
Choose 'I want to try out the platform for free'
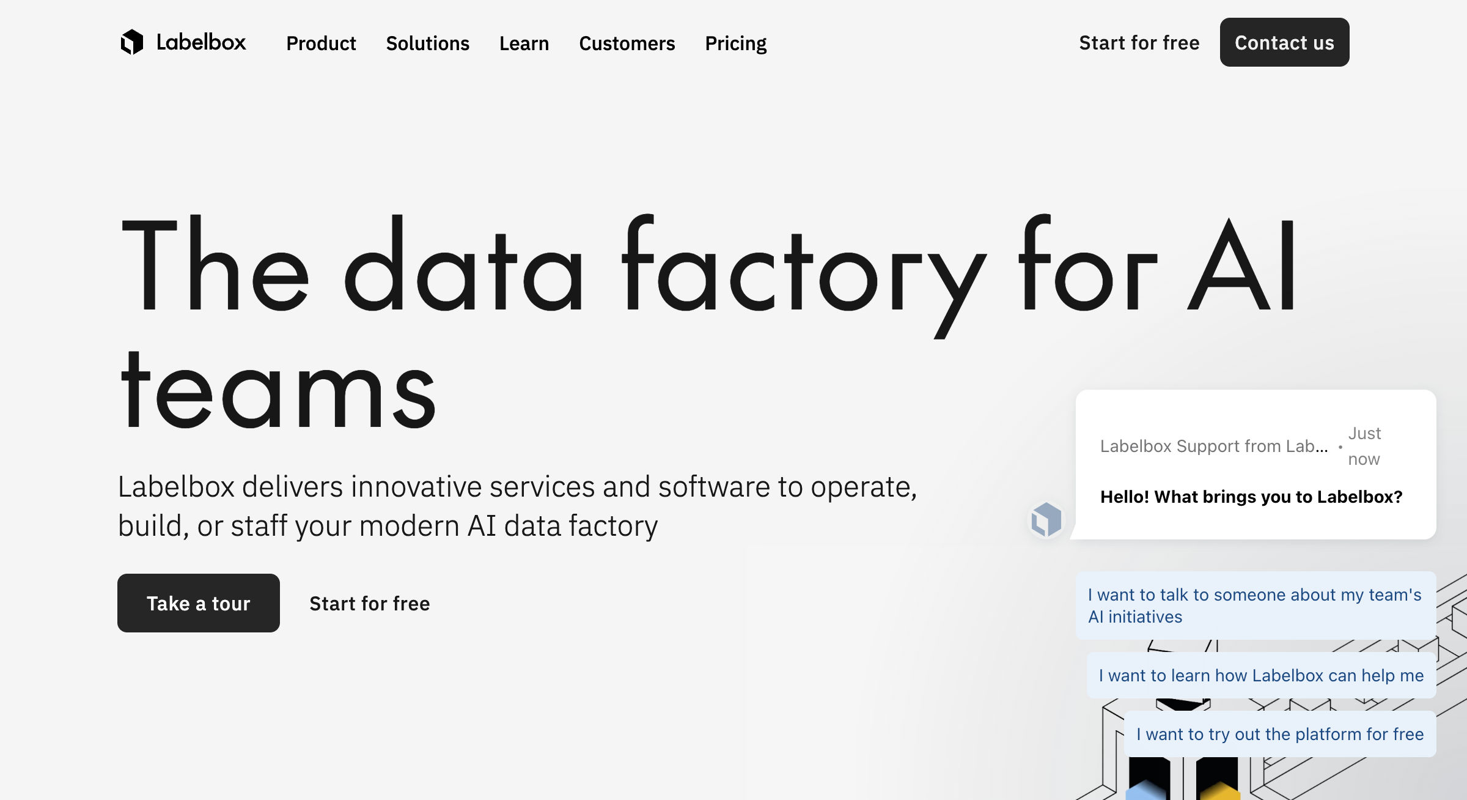[1280, 734]
